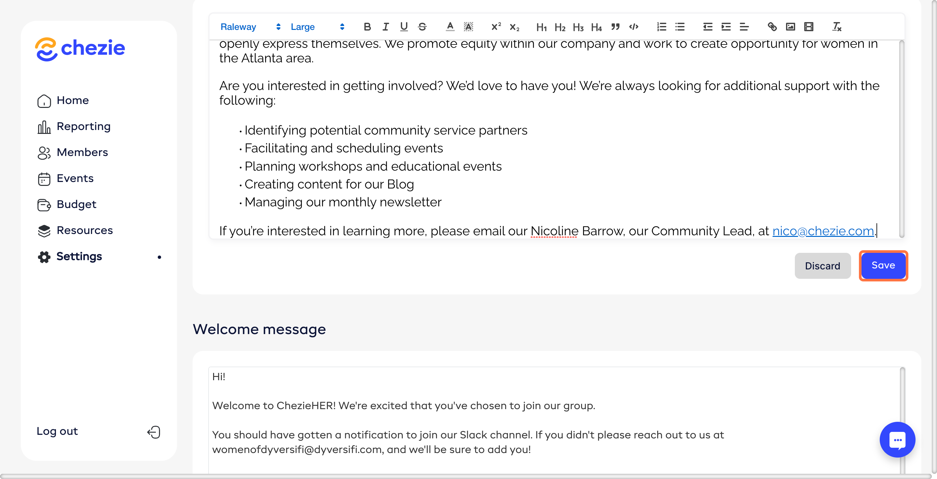Toggle italic text formatting
Screen dimensions: 937x479
coord(385,27)
